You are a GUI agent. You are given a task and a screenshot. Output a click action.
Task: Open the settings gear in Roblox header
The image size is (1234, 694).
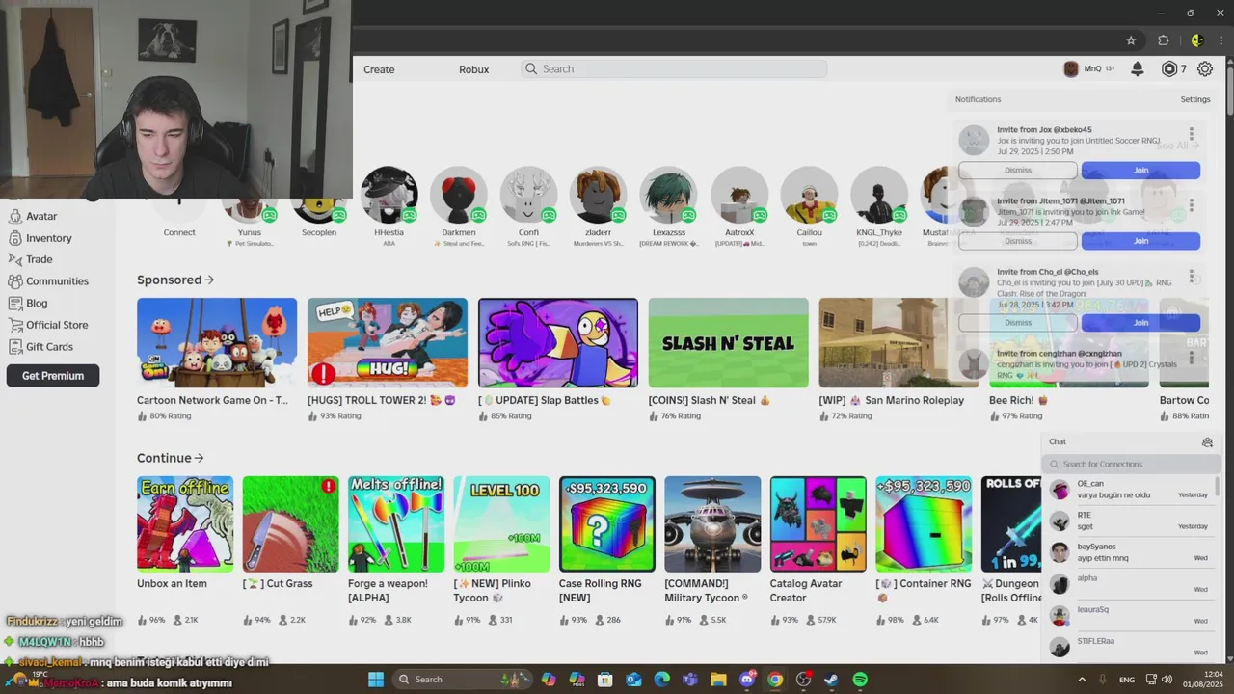click(1205, 69)
